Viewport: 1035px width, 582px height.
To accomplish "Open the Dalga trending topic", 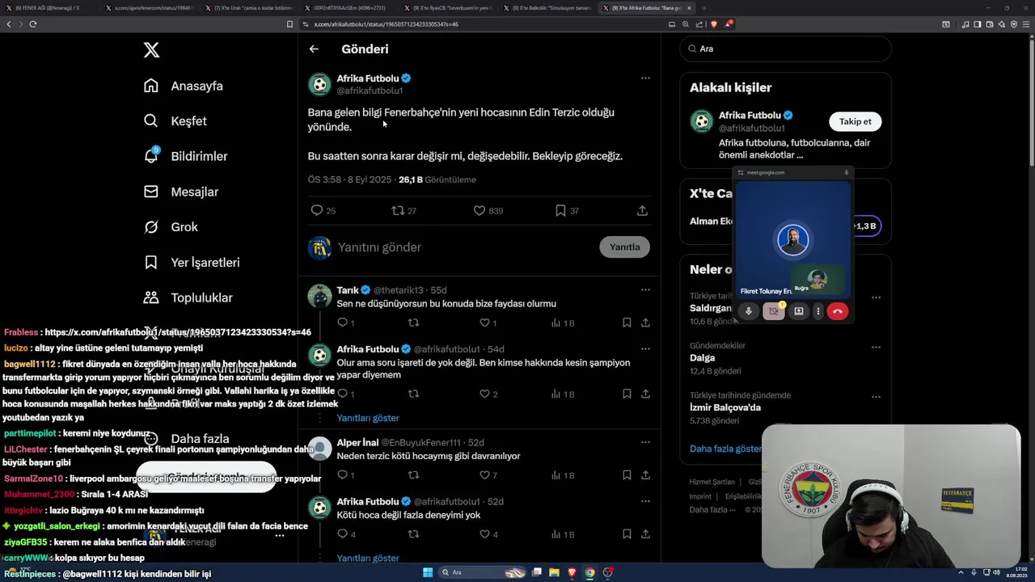I will tap(702, 357).
